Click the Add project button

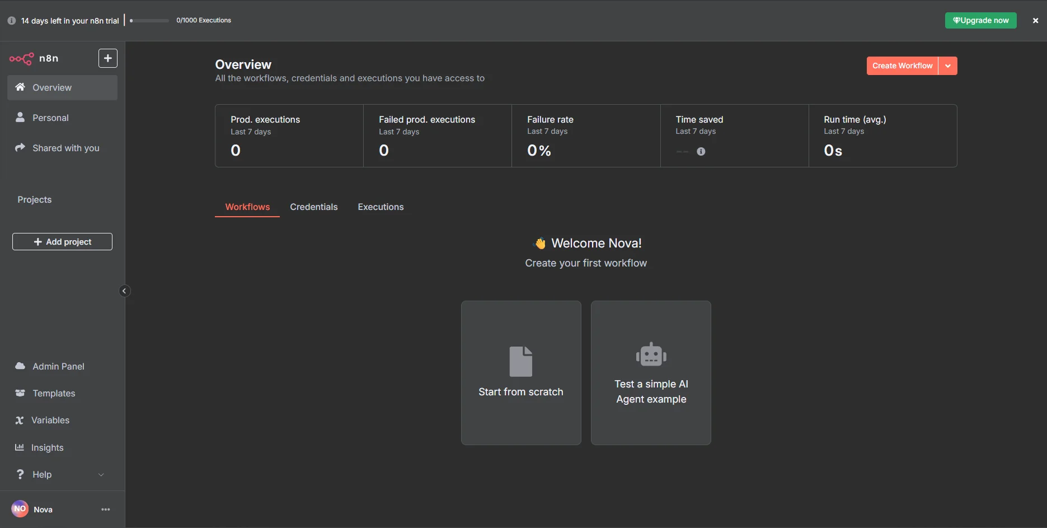pos(62,242)
